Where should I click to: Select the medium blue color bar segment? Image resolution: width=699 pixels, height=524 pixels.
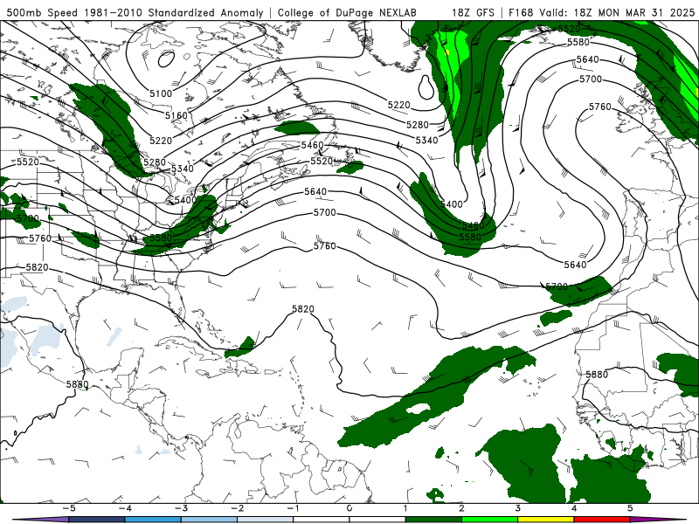153,520
